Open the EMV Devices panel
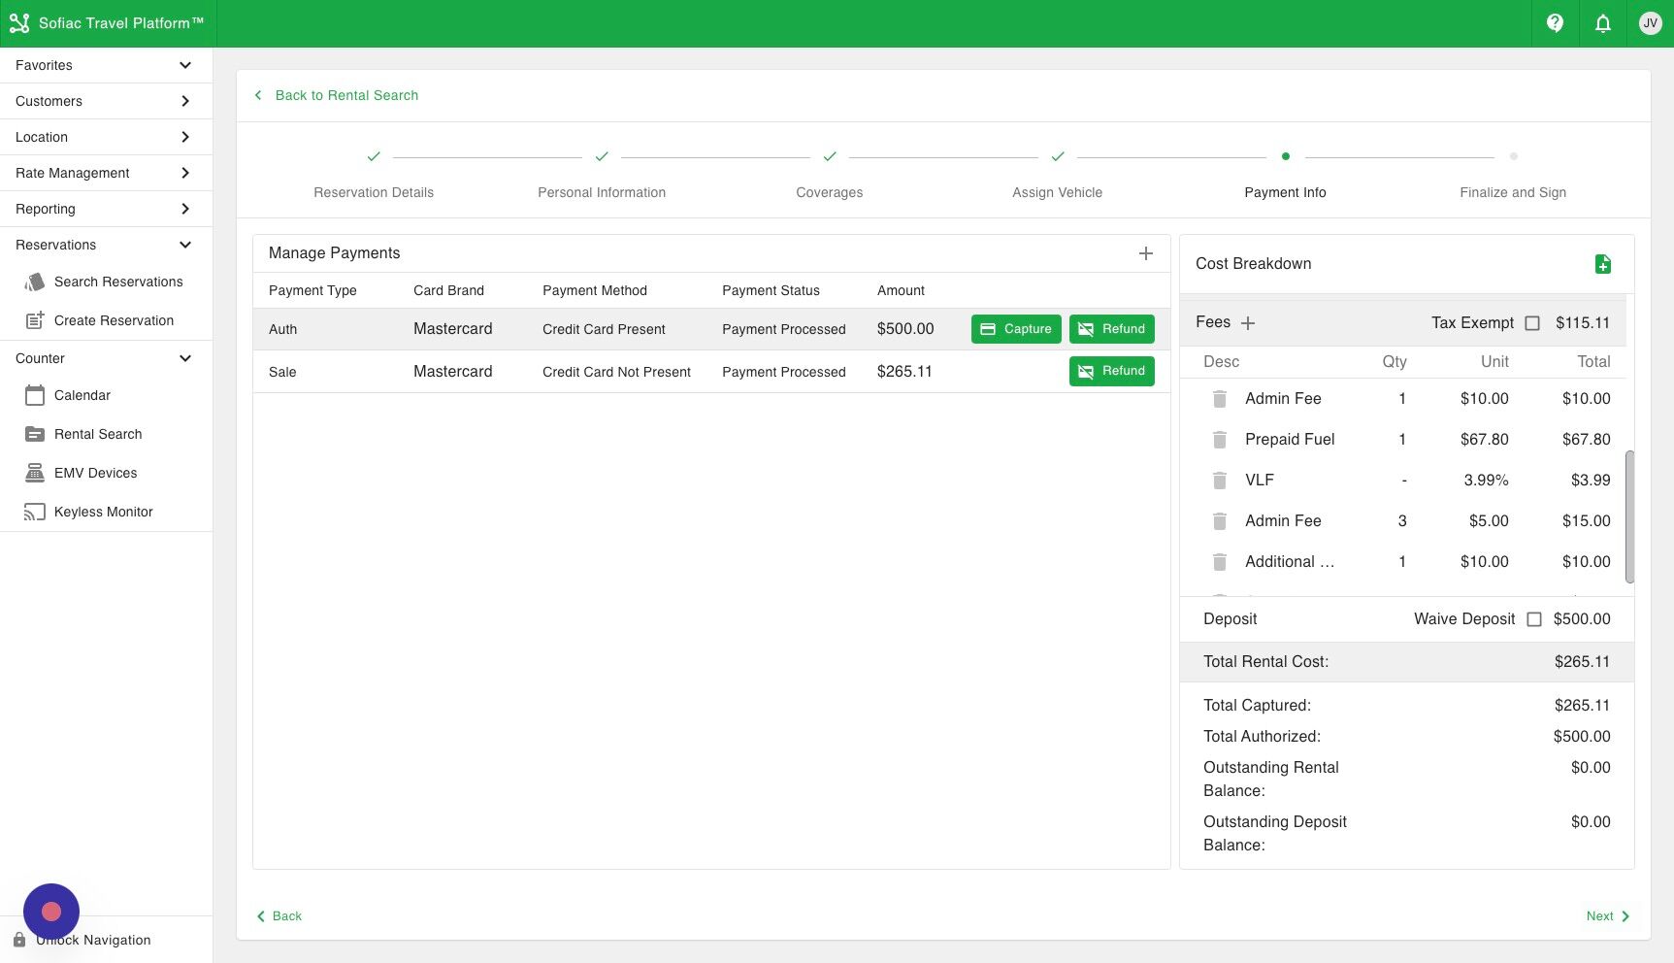The image size is (1674, 963). tap(96, 473)
